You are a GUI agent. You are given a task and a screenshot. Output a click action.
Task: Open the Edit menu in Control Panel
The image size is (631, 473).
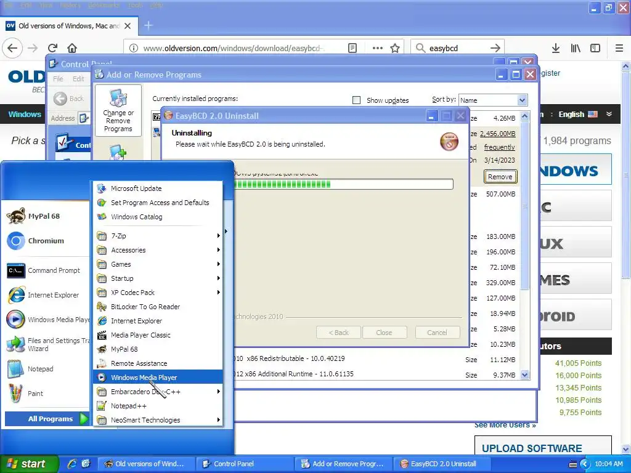[78, 79]
